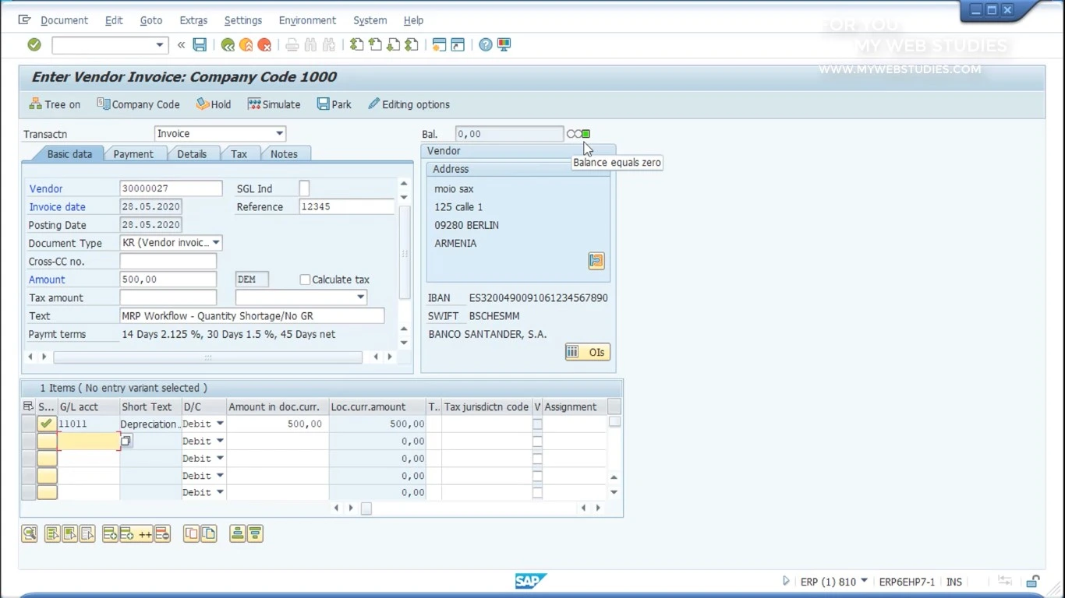Click the Last page navigation icon
The width and height of the screenshot is (1065, 598).
(412, 45)
